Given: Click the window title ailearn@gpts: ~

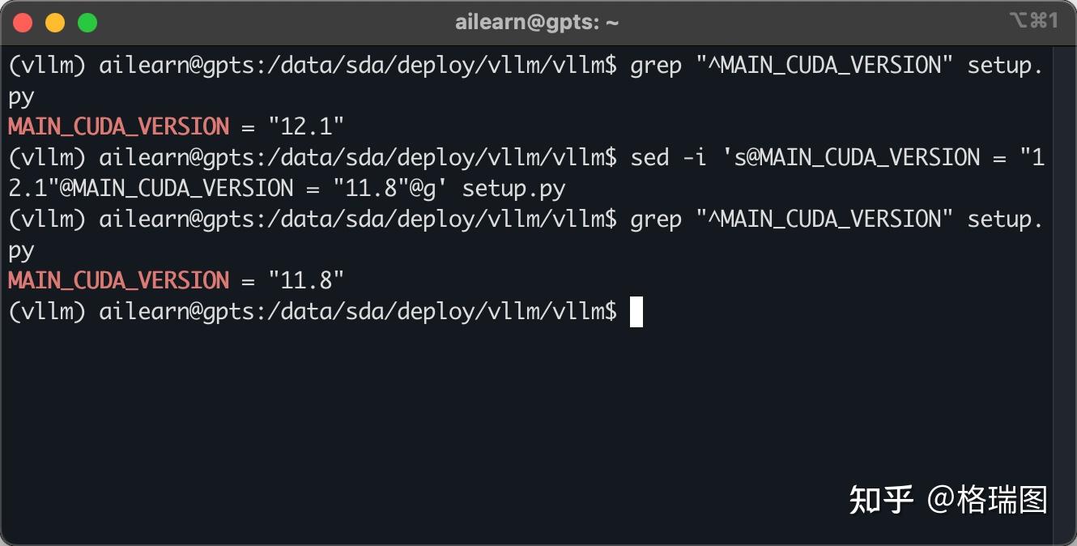Looking at the screenshot, I should pyautogui.click(x=537, y=23).
